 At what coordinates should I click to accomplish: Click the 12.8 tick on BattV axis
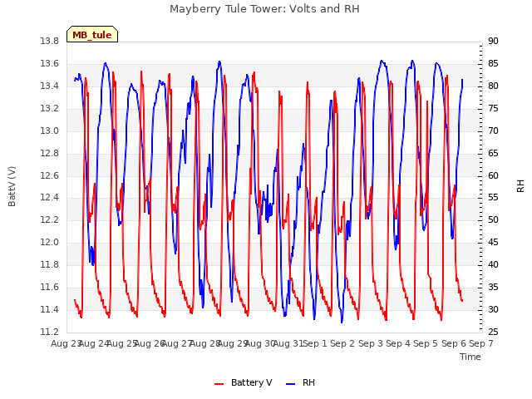click(x=49, y=153)
